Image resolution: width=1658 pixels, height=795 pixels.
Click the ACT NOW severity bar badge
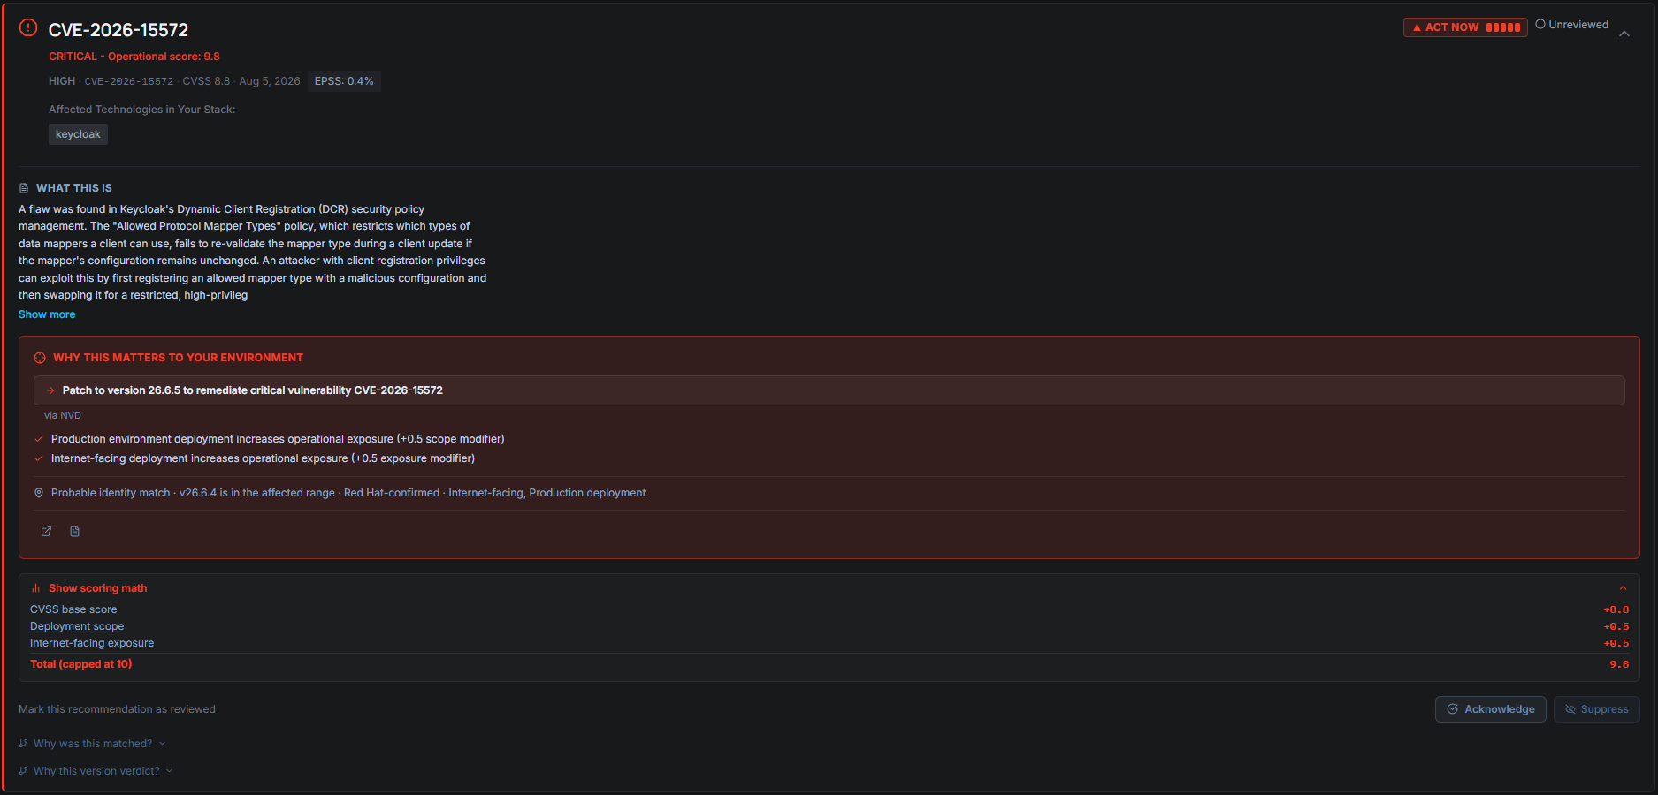point(1465,27)
